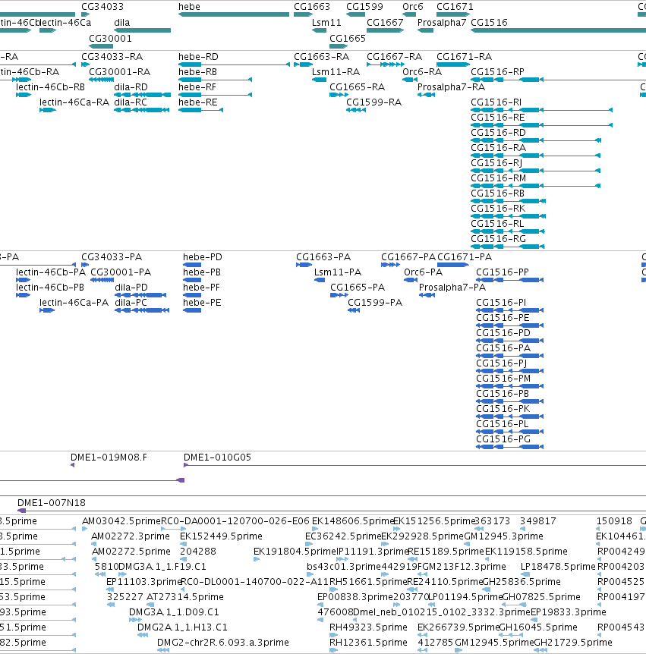Select transcript CG1516-RG
Viewport: 646px width, 654px height.
point(508,247)
